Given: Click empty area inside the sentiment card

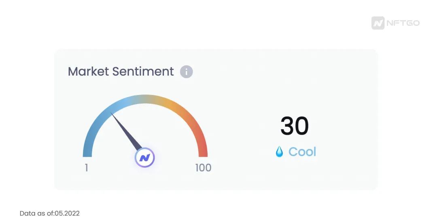Looking at the screenshot, I should [x=279, y=84].
